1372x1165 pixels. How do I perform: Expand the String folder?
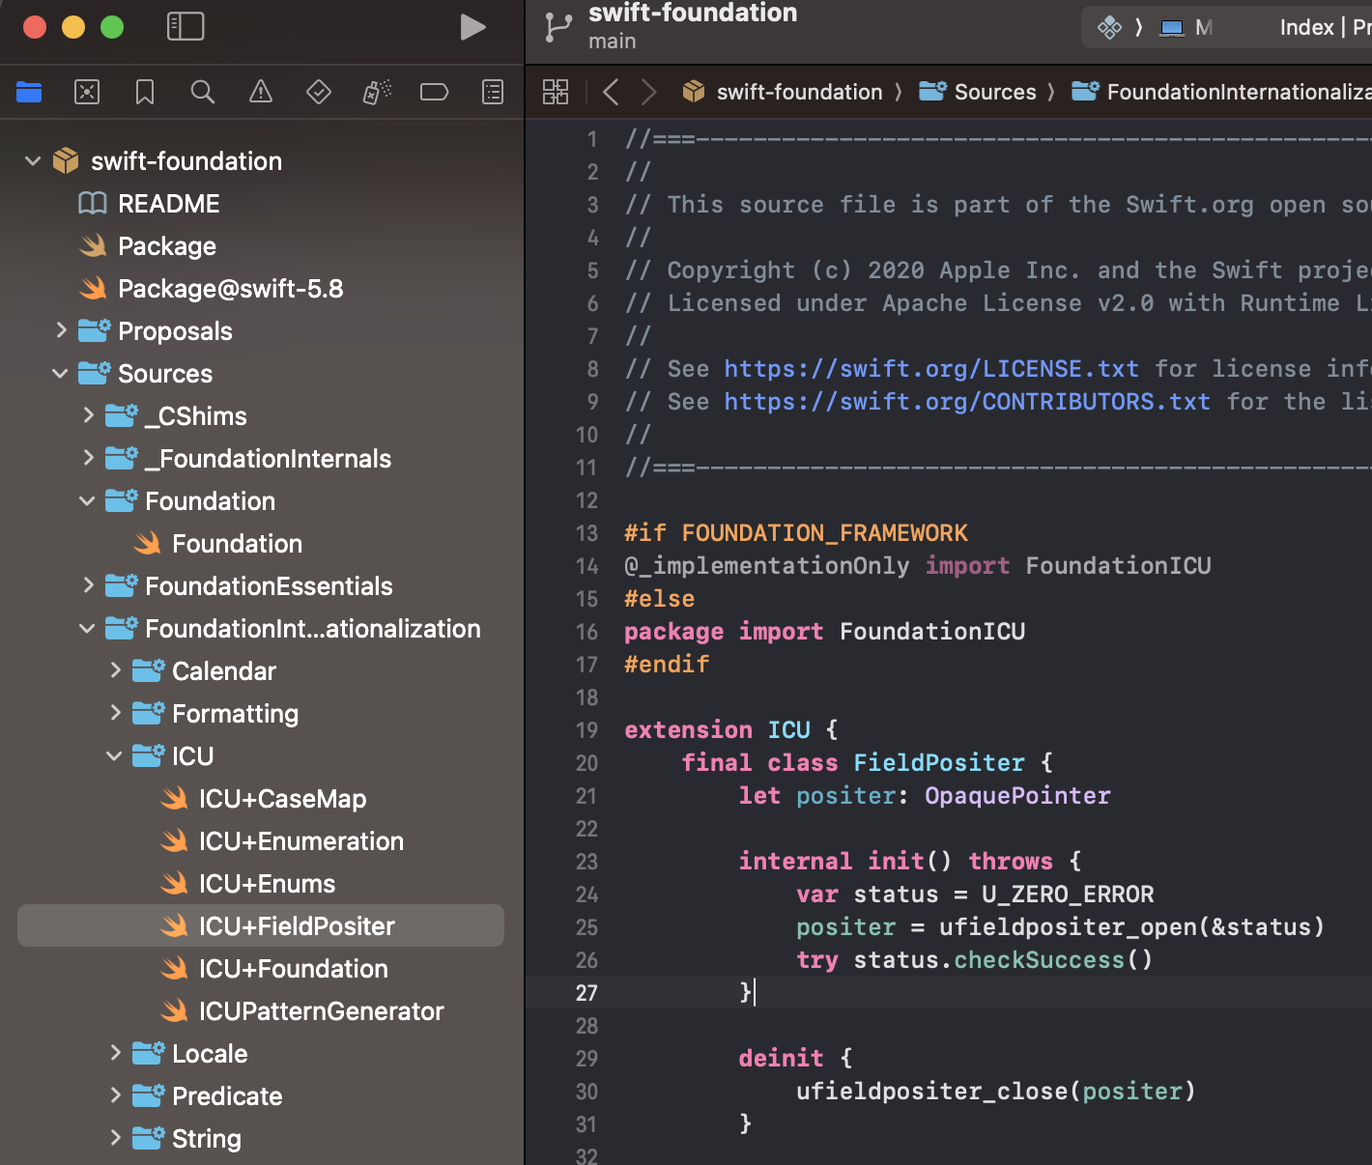coord(114,1139)
